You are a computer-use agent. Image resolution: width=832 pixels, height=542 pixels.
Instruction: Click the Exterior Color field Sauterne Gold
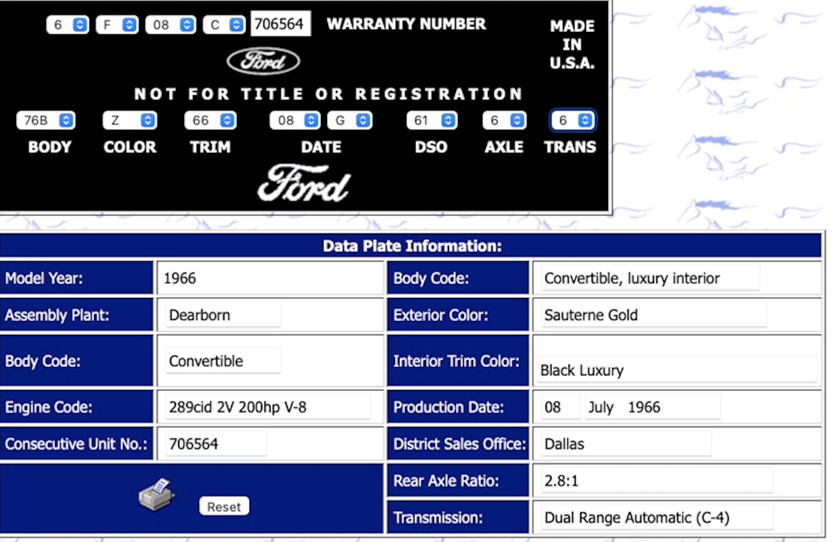pos(653,314)
